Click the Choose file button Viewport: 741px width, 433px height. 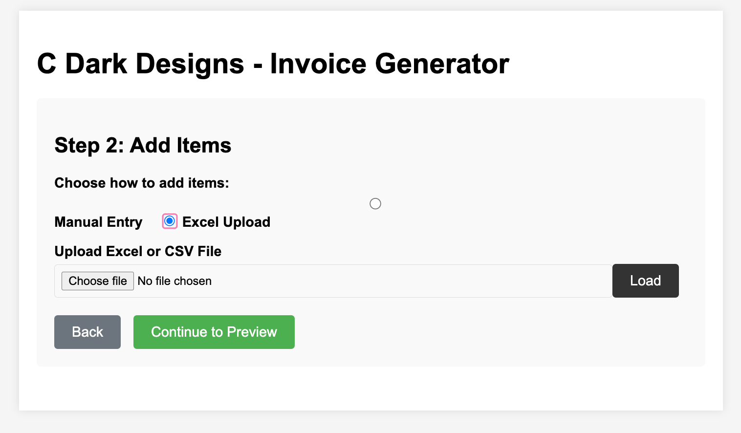98,281
